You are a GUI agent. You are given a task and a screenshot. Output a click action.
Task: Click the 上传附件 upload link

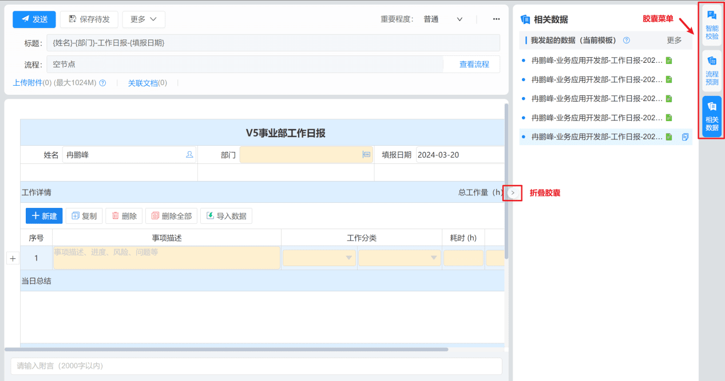(x=27, y=83)
